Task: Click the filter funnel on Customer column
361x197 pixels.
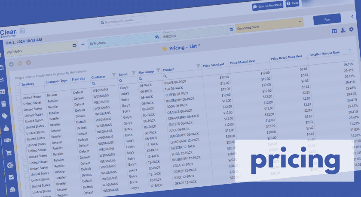Action: point(114,75)
